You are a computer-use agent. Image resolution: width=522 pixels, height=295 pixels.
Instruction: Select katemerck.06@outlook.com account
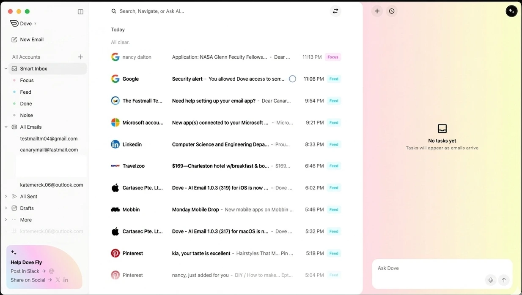pos(52,185)
